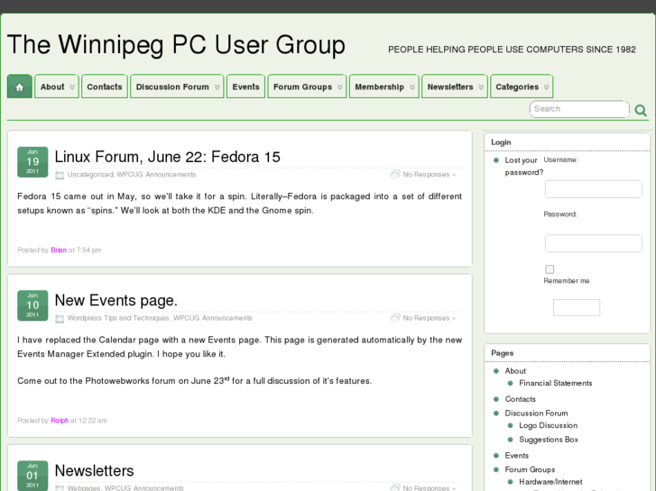
Task: Open the Events menu item
Action: [x=246, y=86]
